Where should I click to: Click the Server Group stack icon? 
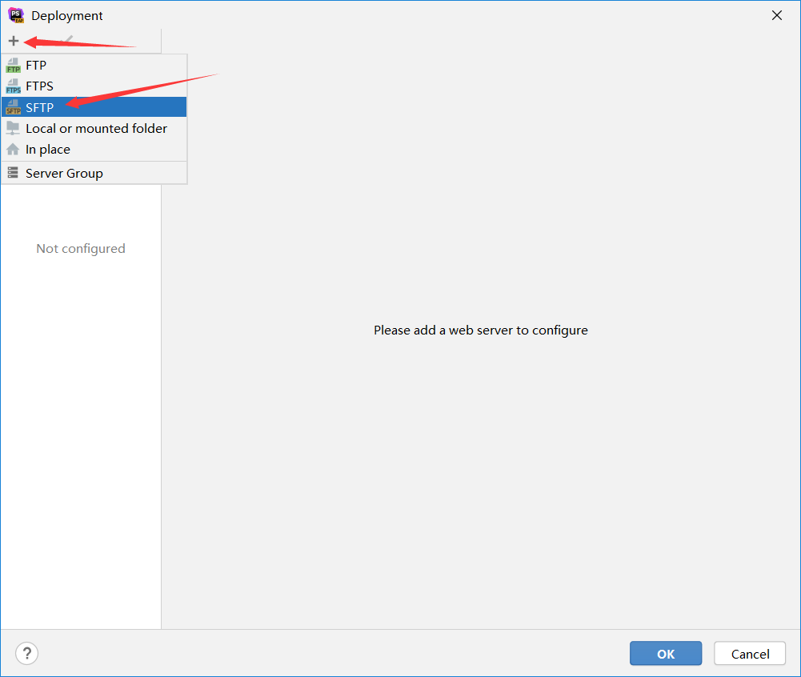coord(13,173)
